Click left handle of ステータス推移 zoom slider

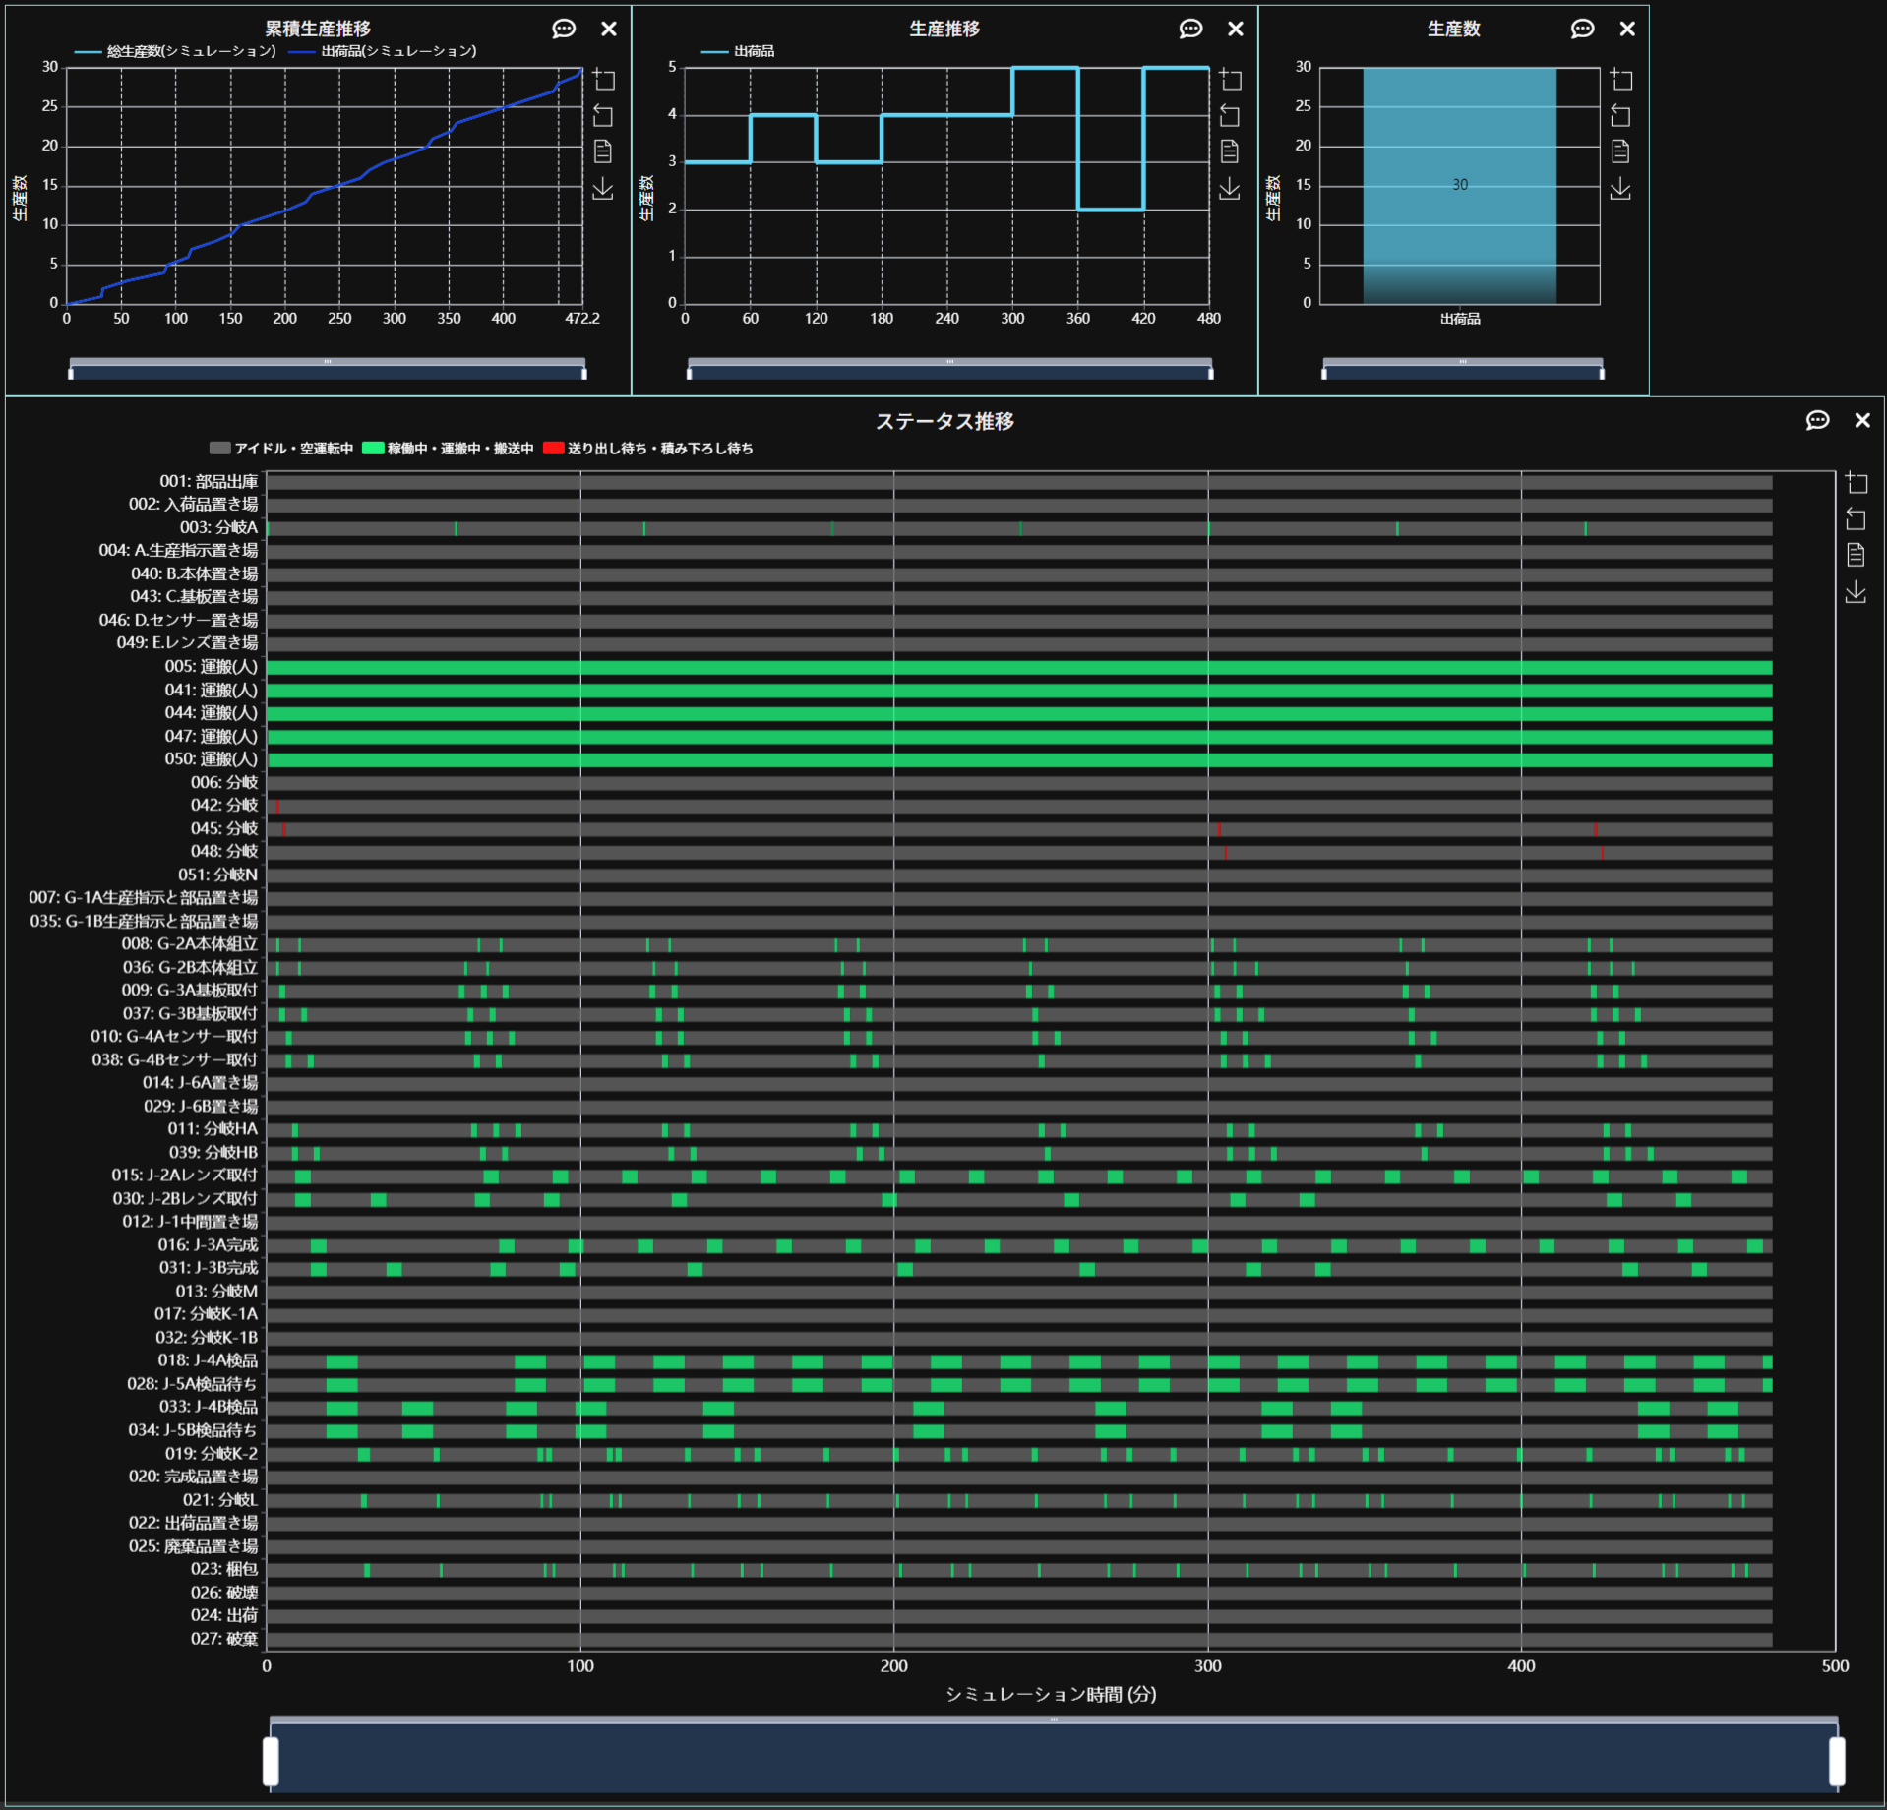coord(271,1761)
